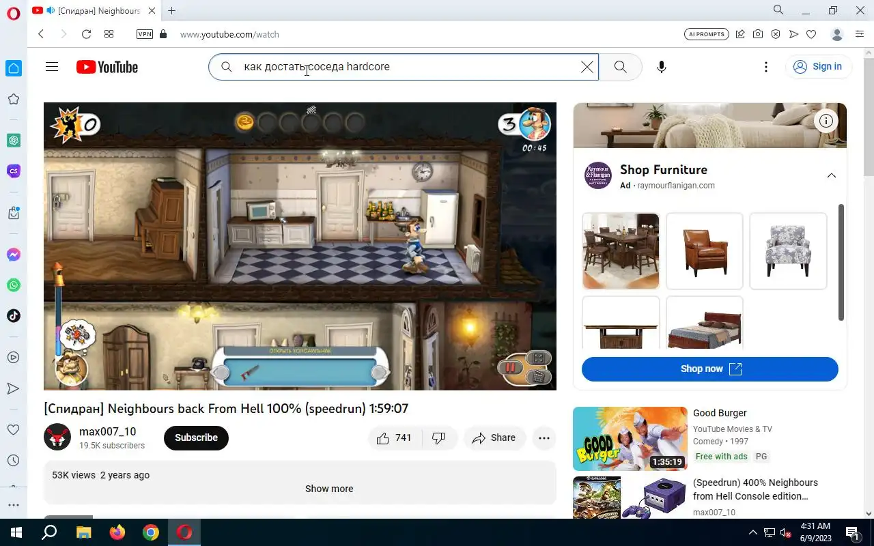This screenshot has height=546, width=874.
Task: Open ChatGPT in Opera sidebar
Action: click(x=13, y=140)
